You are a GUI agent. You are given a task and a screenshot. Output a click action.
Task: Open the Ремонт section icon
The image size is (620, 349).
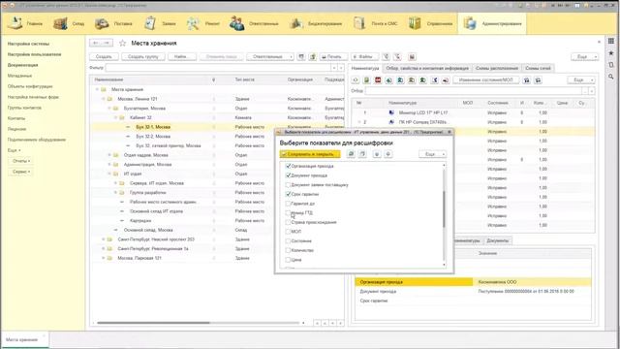point(193,23)
